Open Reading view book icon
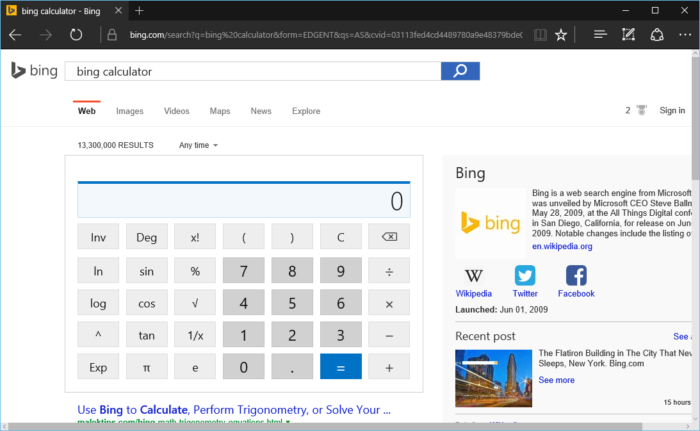This screenshot has width=700, height=431. pyautogui.click(x=540, y=35)
